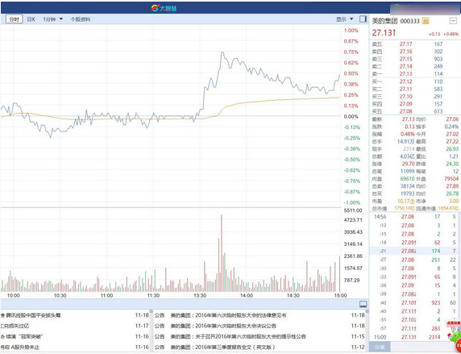The image size is (461, 354).
Task: Click the announcements list scrollbar handle
Action: pos(367,311)
